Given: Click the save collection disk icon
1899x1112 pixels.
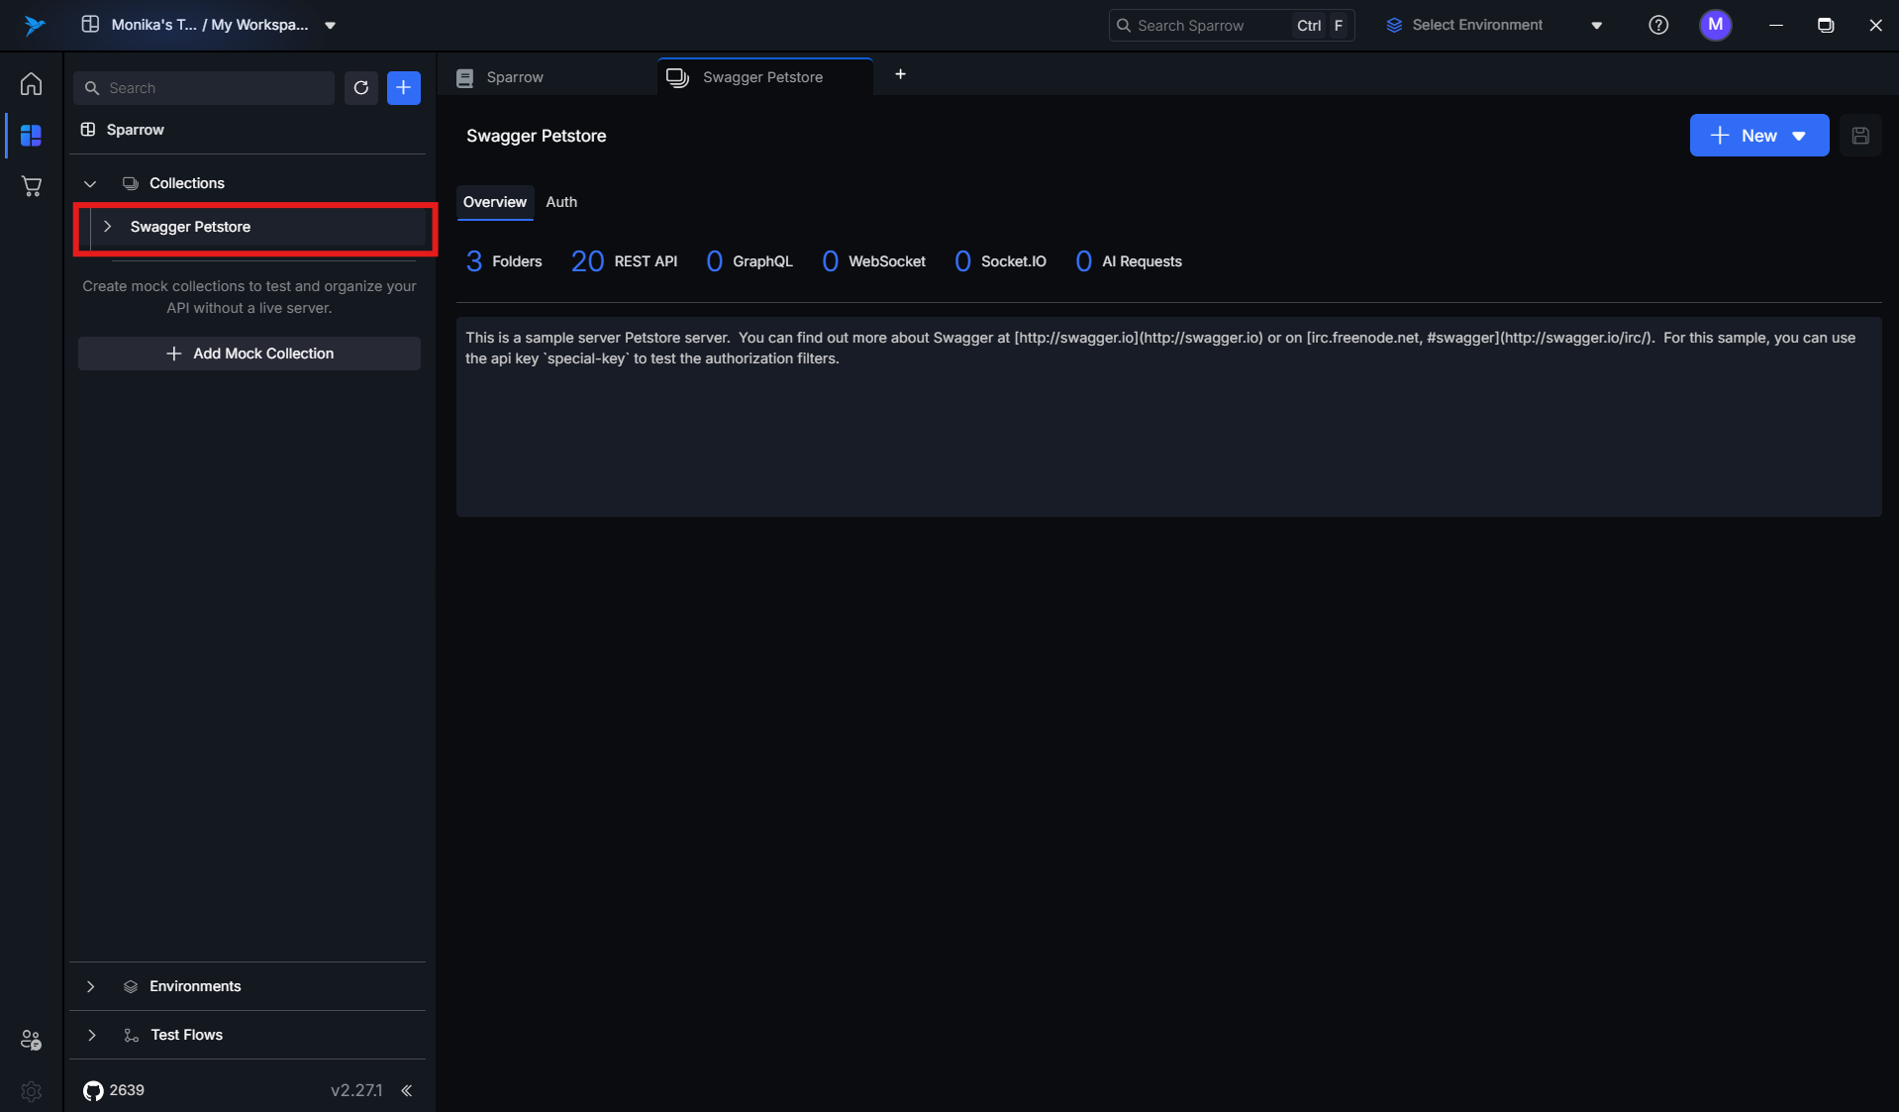Looking at the screenshot, I should 1860,136.
